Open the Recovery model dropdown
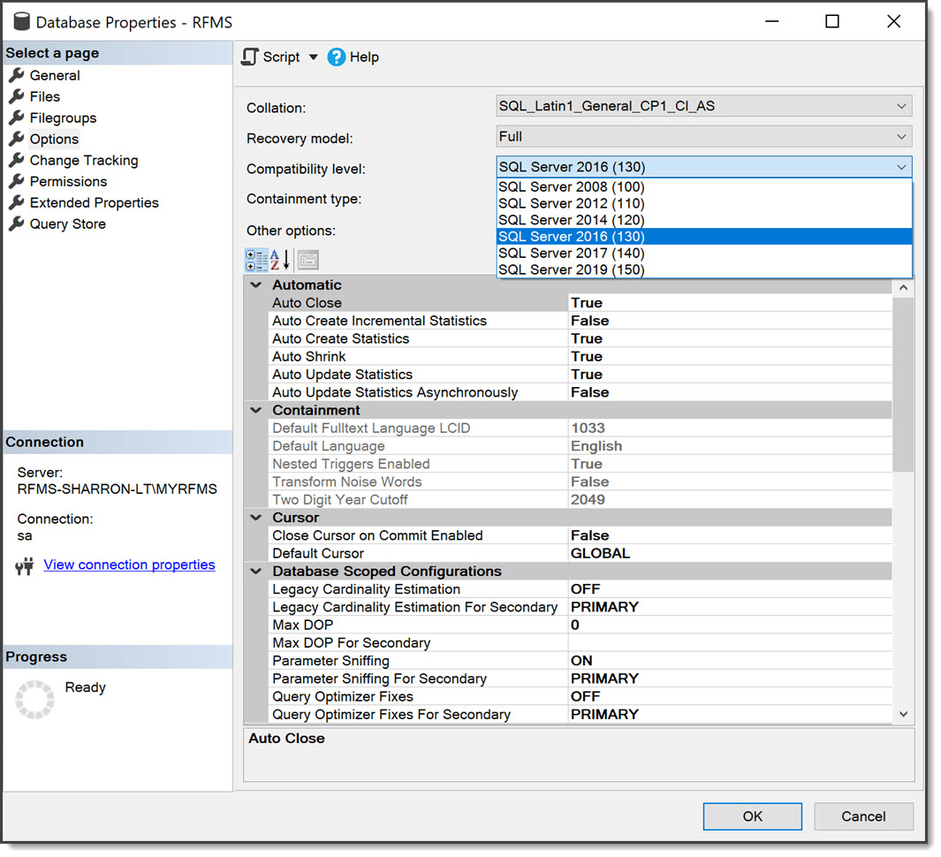This screenshot has width=941, height=857. [704, 137]
